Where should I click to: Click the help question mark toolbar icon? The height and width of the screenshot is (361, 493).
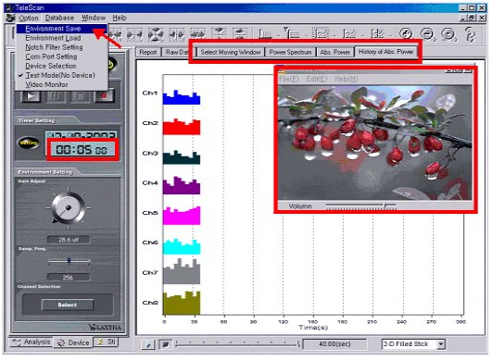(x=471, y=34)
